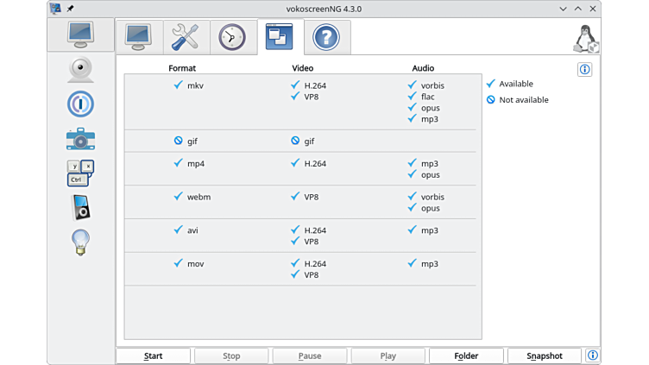The height and width of the screenshot is (365, 649).
Task: Open the media player sidebar icon
Action: point(80,207)
